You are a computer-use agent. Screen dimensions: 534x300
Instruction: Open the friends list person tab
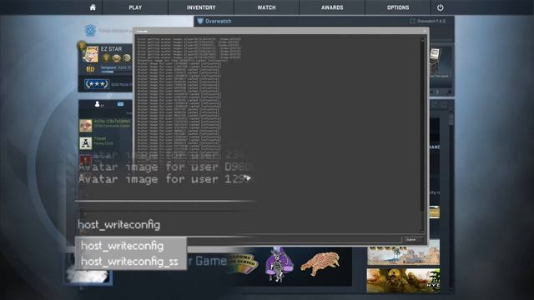tap(98, 104)
